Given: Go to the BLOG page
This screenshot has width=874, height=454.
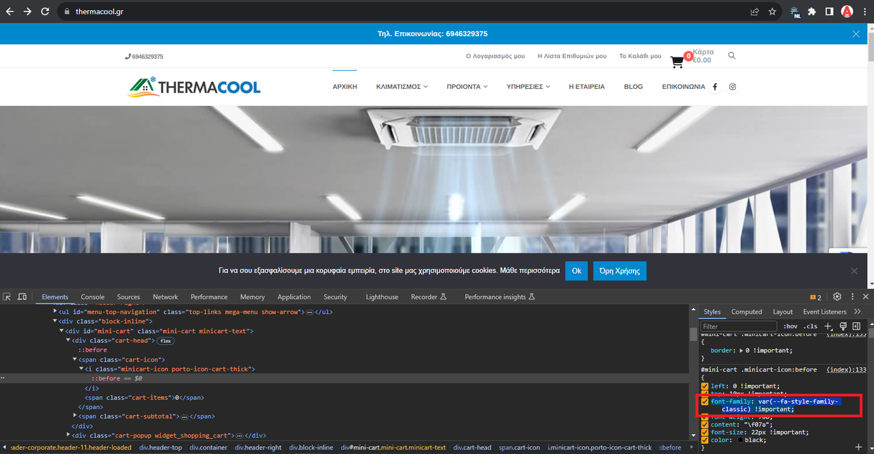Looking at the screenshot, I should (x=633, y=87).
